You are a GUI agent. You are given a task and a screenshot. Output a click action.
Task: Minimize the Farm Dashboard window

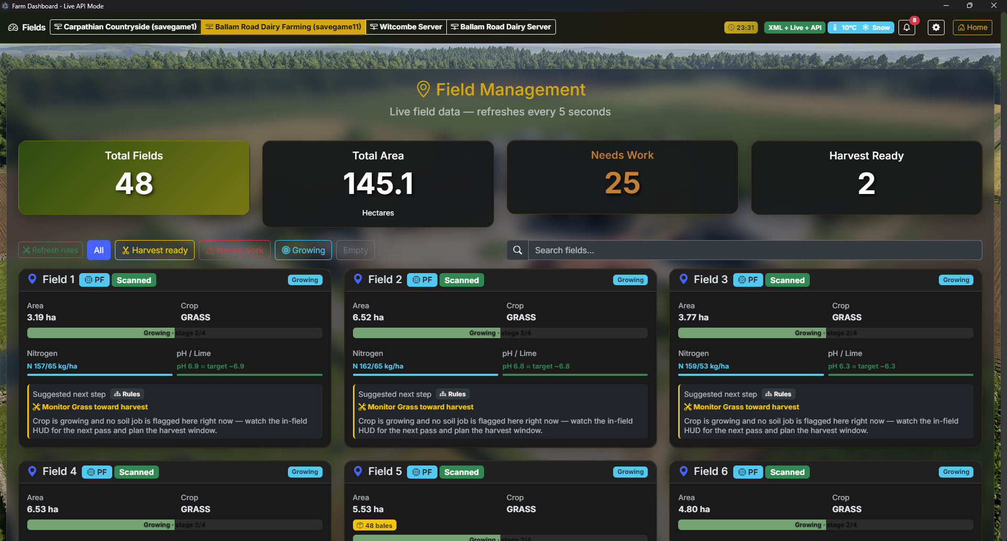pyautogui.click(x=946, y=6)
